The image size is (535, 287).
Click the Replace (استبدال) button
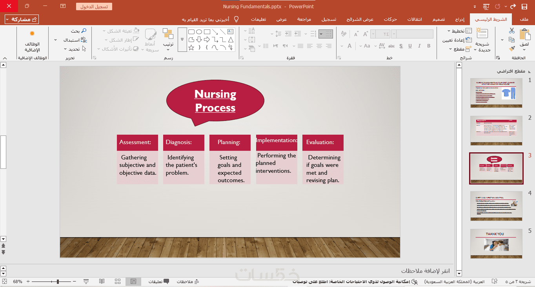75,40
